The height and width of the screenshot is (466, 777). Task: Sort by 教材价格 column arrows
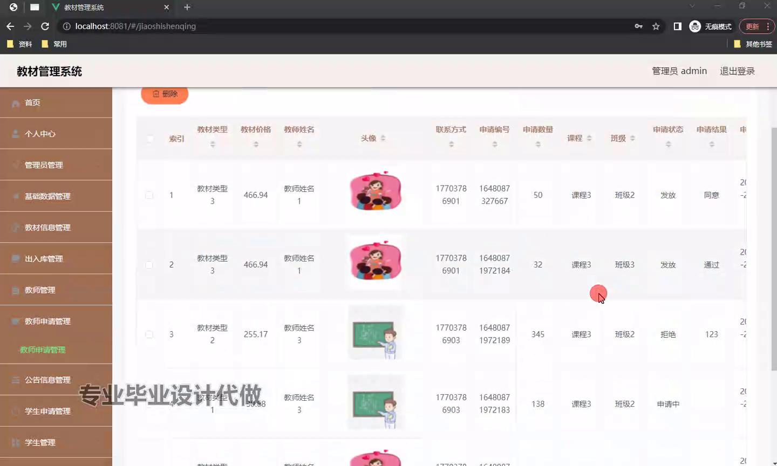point(256,145)
